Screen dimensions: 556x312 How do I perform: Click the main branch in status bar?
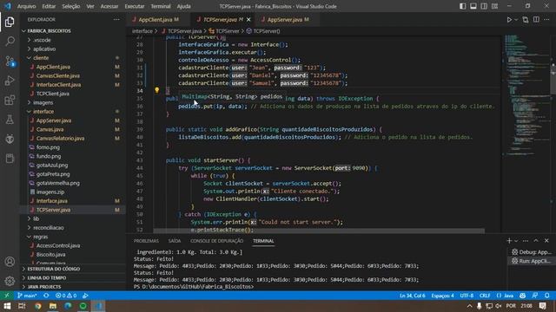pyautogui.click(x=28, y=296)
